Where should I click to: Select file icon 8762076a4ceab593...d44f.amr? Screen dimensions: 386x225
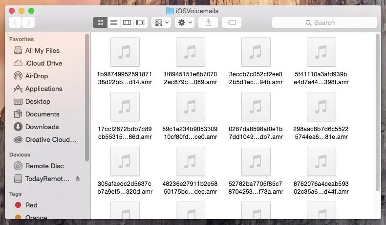coord(322,161)
